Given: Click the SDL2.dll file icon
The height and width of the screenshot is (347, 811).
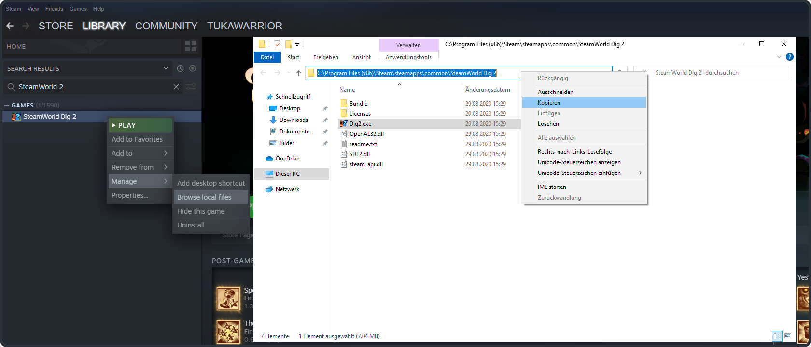Looking at the screenshot, I should 344,154.
